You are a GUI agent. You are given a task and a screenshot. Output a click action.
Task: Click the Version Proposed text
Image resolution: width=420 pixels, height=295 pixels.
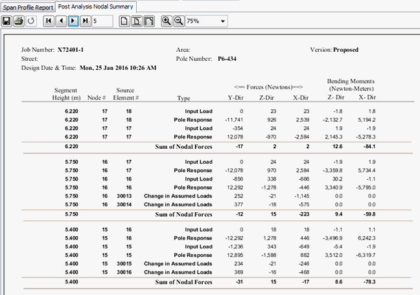click(334, 50)
